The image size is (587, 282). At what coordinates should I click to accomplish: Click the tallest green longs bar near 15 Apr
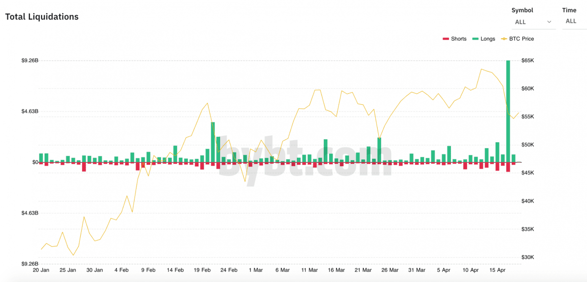point(508,111)
